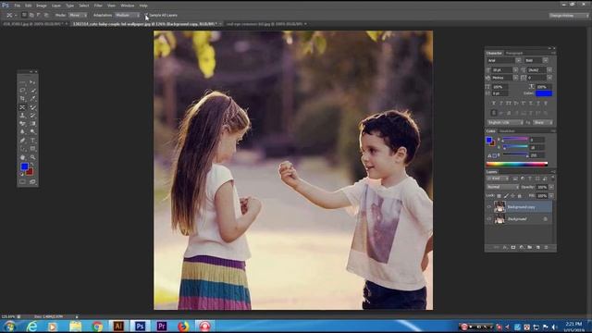This screenshot has width=592, height=333.
Task: Open the Mode dropdown showing Move
Action: (78, 15)
